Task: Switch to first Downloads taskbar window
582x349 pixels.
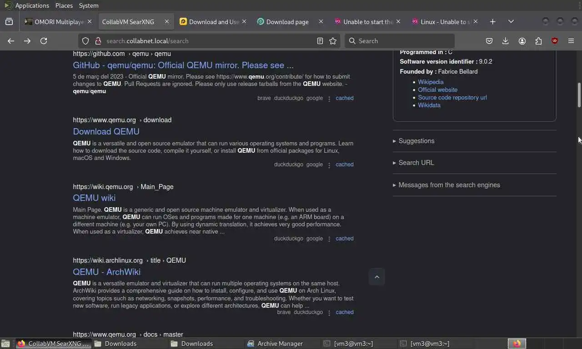Action: [130, 344]
